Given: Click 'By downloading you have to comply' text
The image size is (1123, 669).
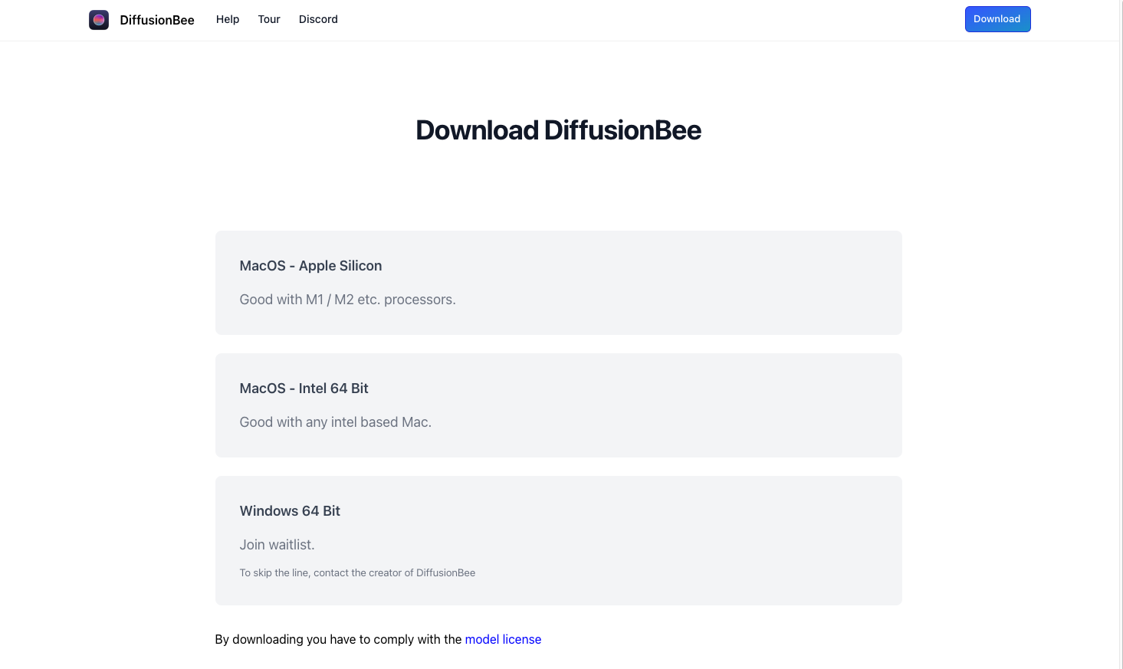Looking at the screenshot, I should click(x=338, y=639).
